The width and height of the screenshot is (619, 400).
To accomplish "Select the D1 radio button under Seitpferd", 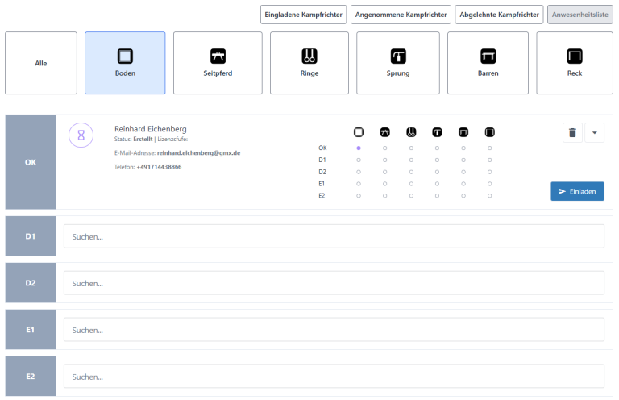I will coord(384,160).
